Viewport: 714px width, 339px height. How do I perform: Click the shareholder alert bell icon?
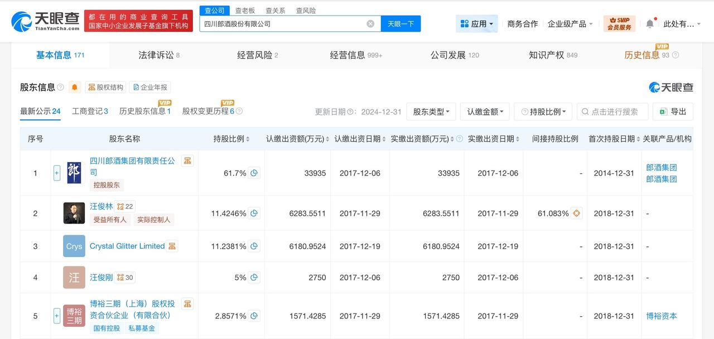(75, 88)
